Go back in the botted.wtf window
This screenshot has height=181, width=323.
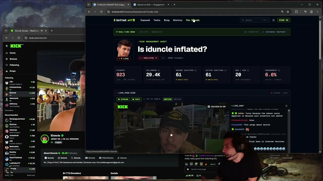tap(89, 12)
